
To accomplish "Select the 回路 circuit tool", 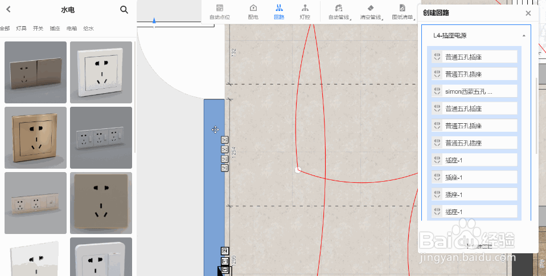I will tap(279, 12).
